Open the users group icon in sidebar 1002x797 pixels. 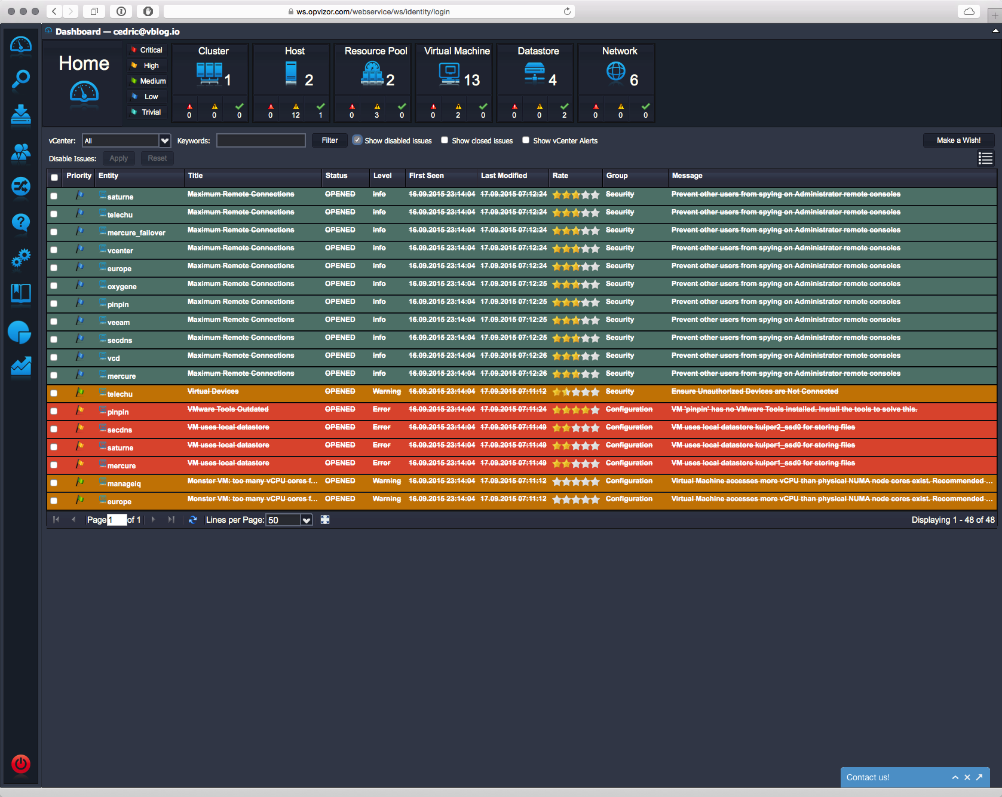click(x=21, y=153)
